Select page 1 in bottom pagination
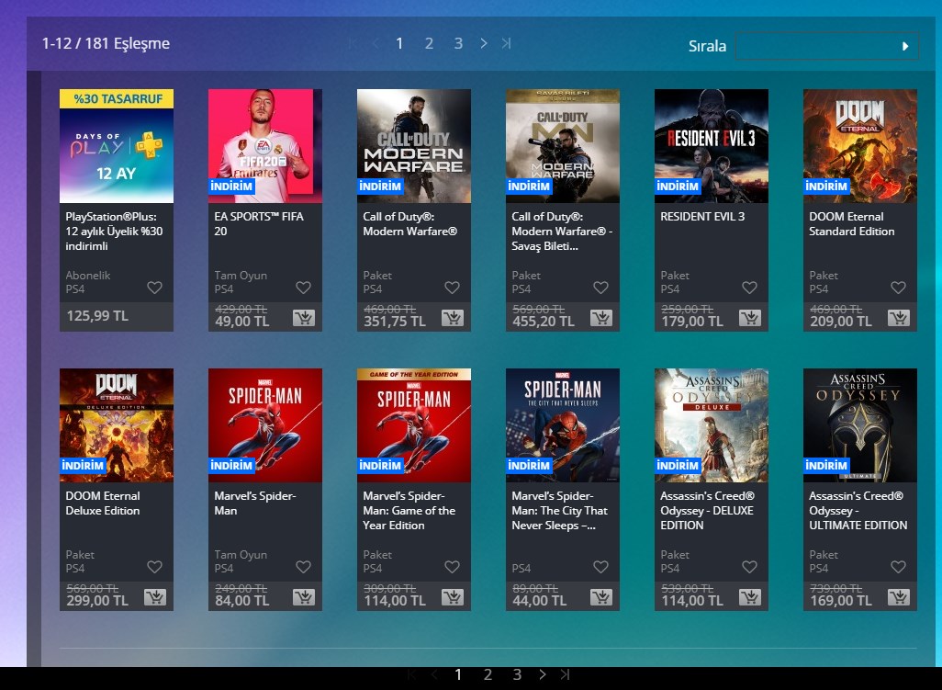This screenshot has width=942, height=690. coord(458,674)
